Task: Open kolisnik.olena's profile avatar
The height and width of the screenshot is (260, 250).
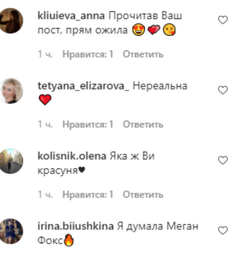Action: click(x=11, y=161)
